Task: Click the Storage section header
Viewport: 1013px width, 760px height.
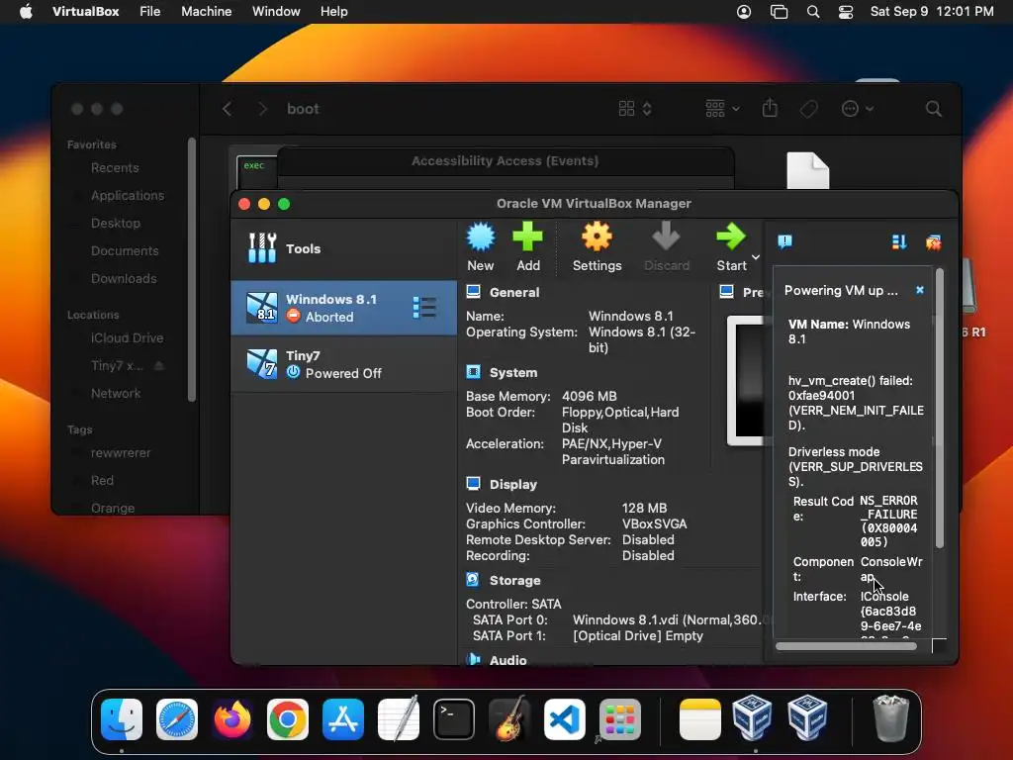Action: pos(514,580)
